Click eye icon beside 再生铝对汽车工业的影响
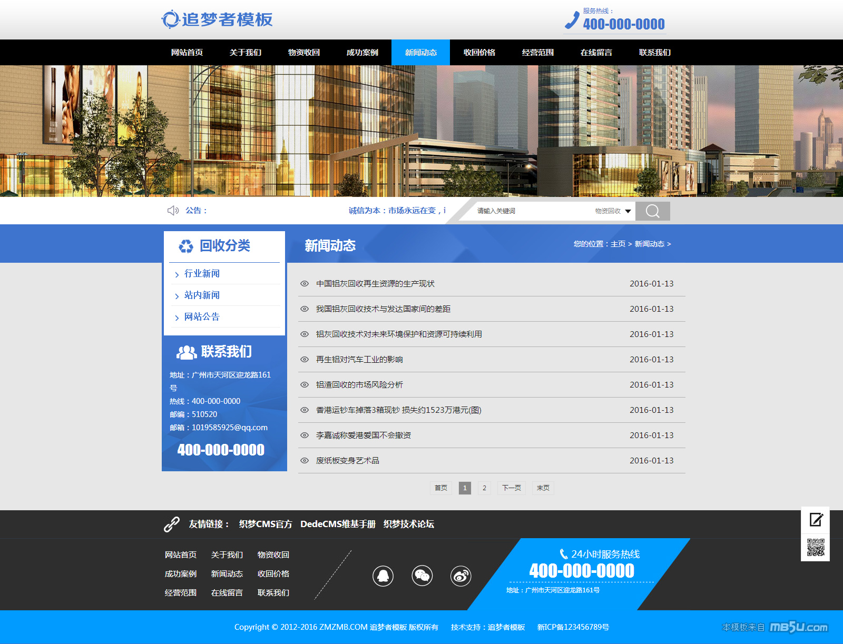Screen dimensions: 843x644 click(x=305, y=360)
